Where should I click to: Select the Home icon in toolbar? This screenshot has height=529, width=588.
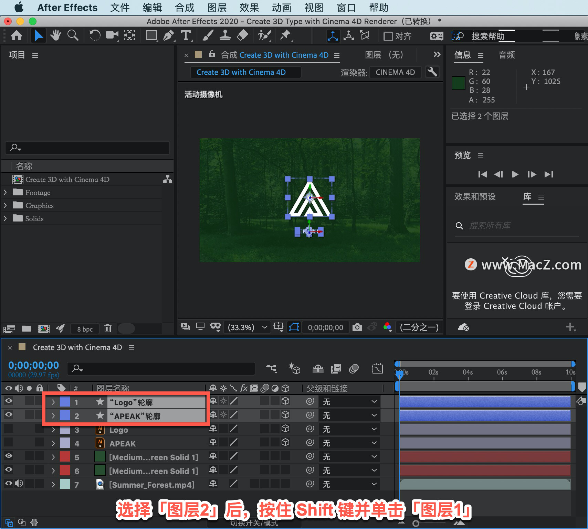click(17, 35)
